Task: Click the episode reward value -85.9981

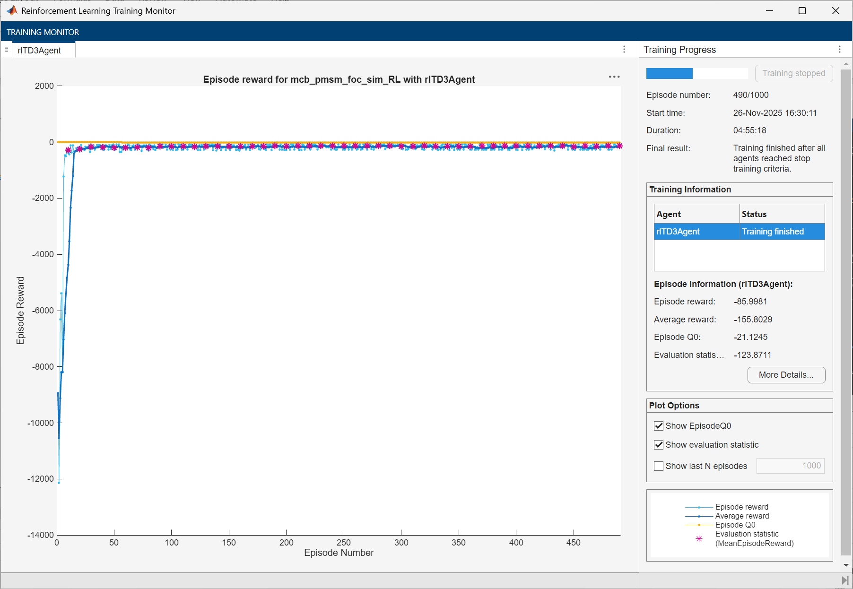Action: pyautogui.click(x=750, y=302)
